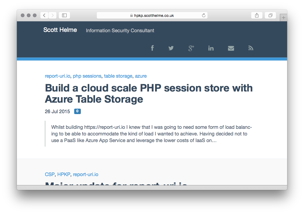Click the Google Plus icon

pos(191,48)
